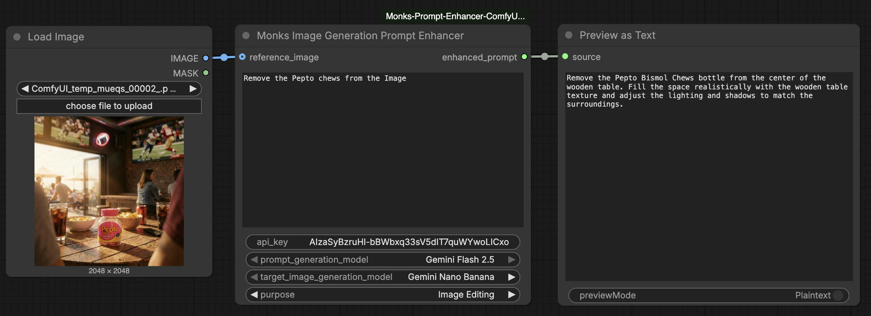The image size is (871, 316).
Task: Click link midpoint between enhancer and preview
Action: click(x=544, y=56)
